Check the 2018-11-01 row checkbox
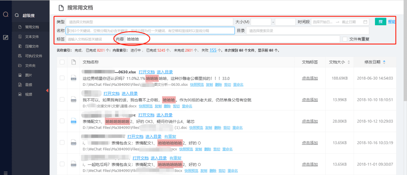The height and width of the screenshot is (175, 407). coord(62,164)
